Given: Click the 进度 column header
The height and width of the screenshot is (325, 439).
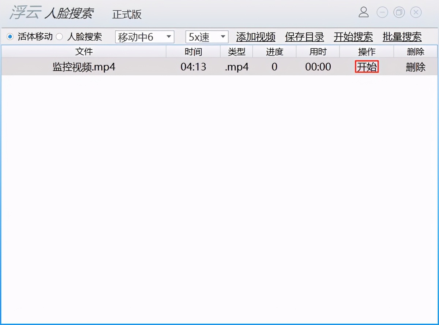Looking at the screenshot, I should (x=274, y=51).
